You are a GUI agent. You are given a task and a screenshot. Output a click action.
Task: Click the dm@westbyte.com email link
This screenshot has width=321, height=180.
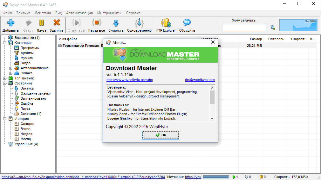point(200,80)
